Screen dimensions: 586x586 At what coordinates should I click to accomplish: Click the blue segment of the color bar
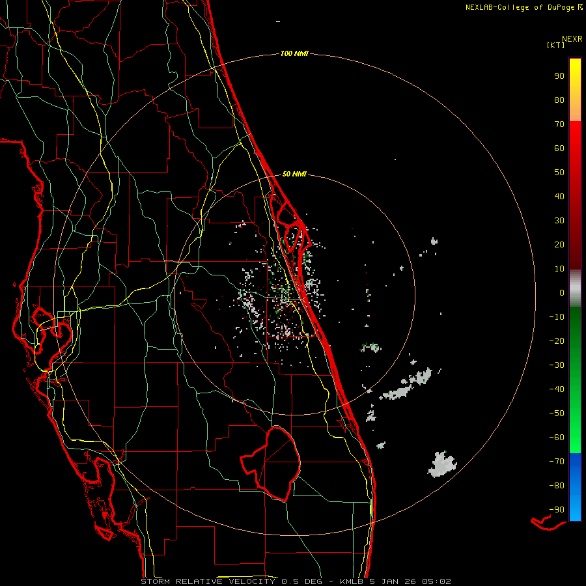(575, 486)
